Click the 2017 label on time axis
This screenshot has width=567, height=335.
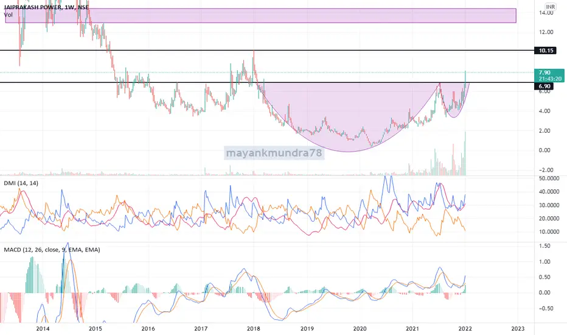[201, 328]
